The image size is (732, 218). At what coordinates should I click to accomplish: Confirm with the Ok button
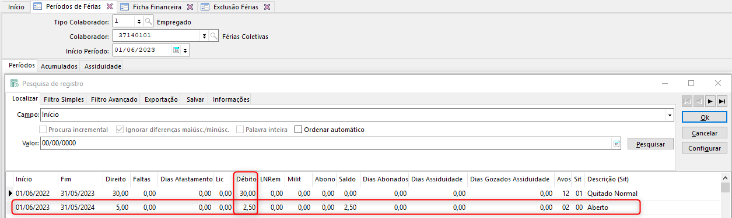(x=704, y=117)
